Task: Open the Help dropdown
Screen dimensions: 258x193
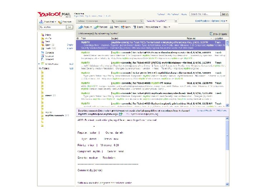Action: pos(224,21)
